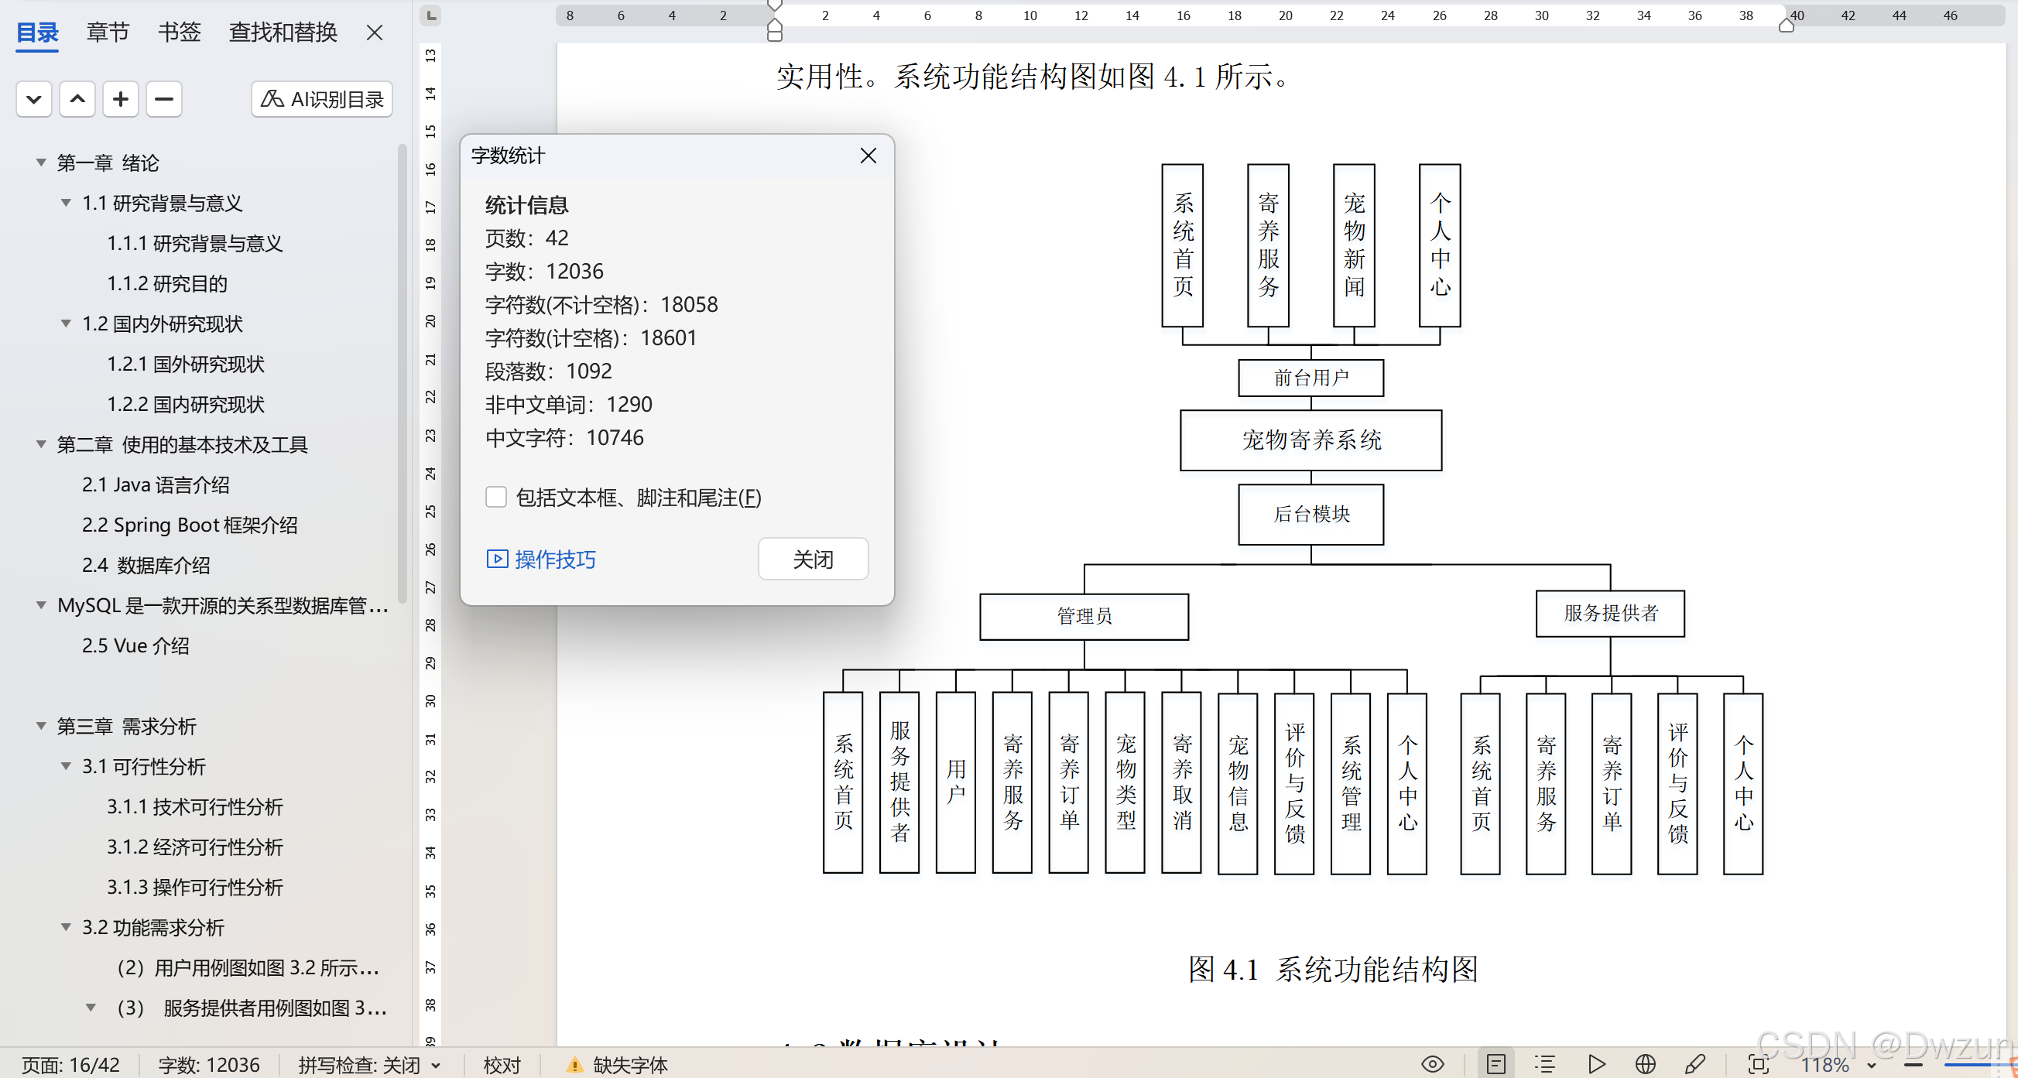
Task: Switch to outline view icon
Action: [x=1545, y=1064]
